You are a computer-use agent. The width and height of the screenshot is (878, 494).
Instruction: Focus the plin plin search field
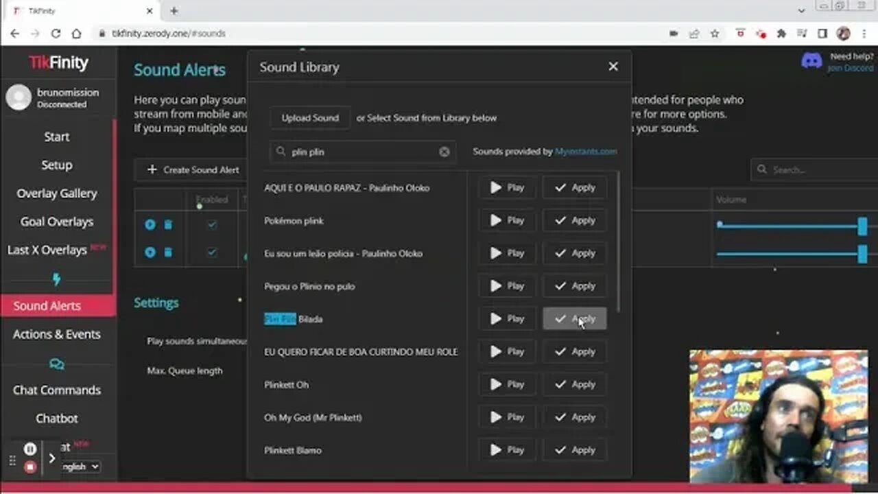pyautogui.click(x=364, y=152)
